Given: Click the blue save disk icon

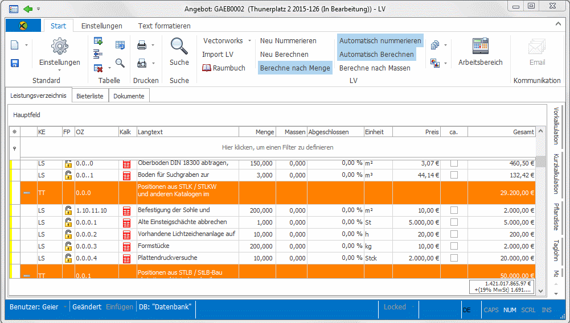Looking at the screenshot, I should coord(15,63).
